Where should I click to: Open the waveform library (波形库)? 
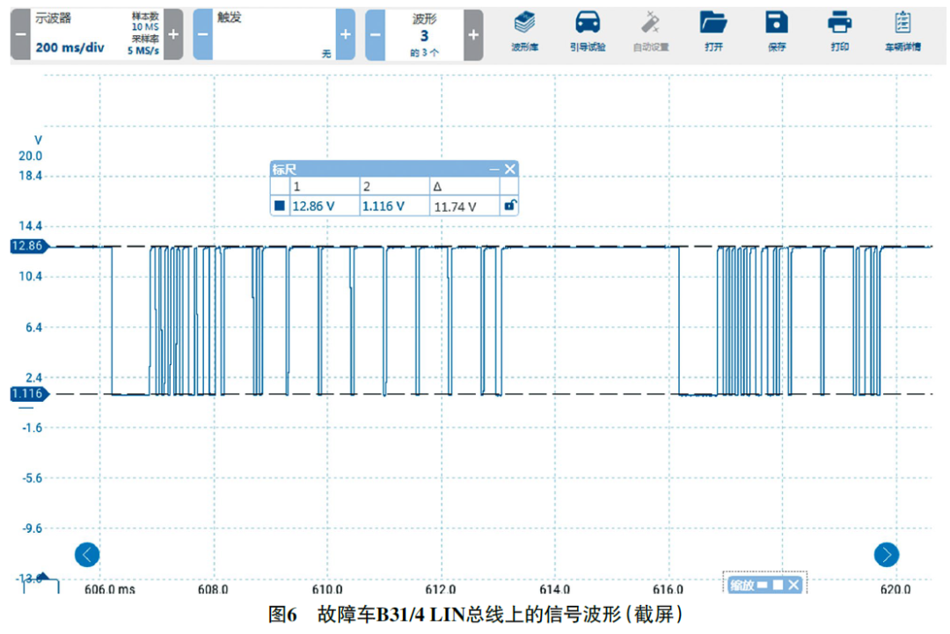[525, 31]
